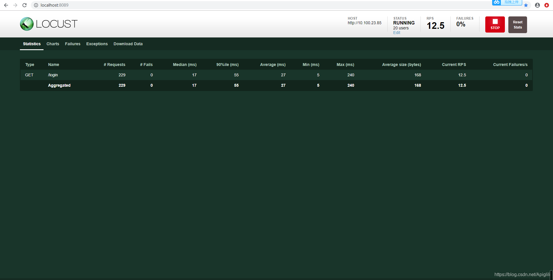Screen dimensions: 553x280
Task: Open the Failures tab
Action: pos(73,44)
